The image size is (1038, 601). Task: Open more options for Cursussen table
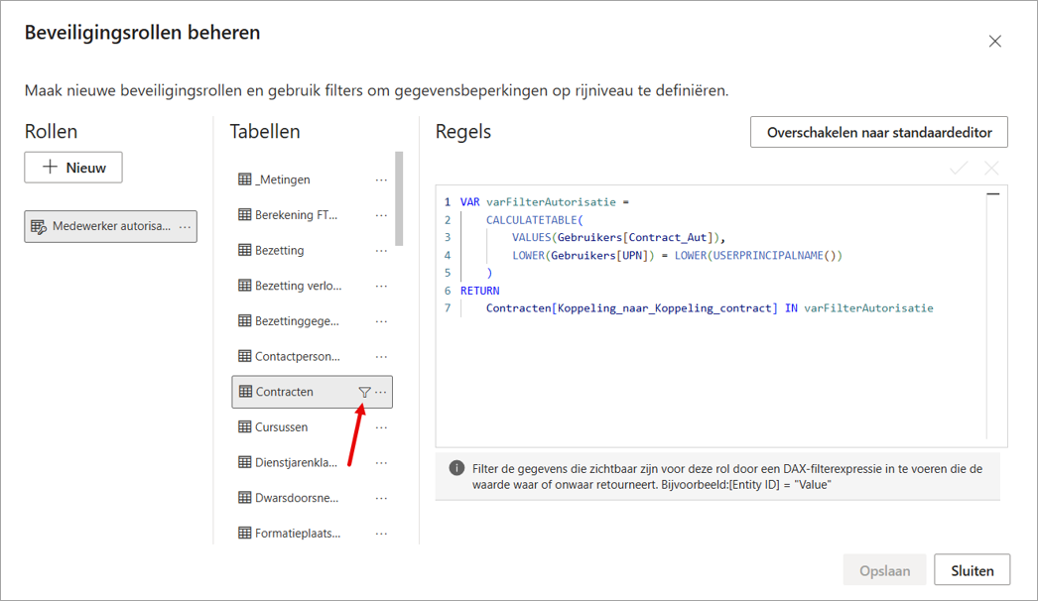381,427
